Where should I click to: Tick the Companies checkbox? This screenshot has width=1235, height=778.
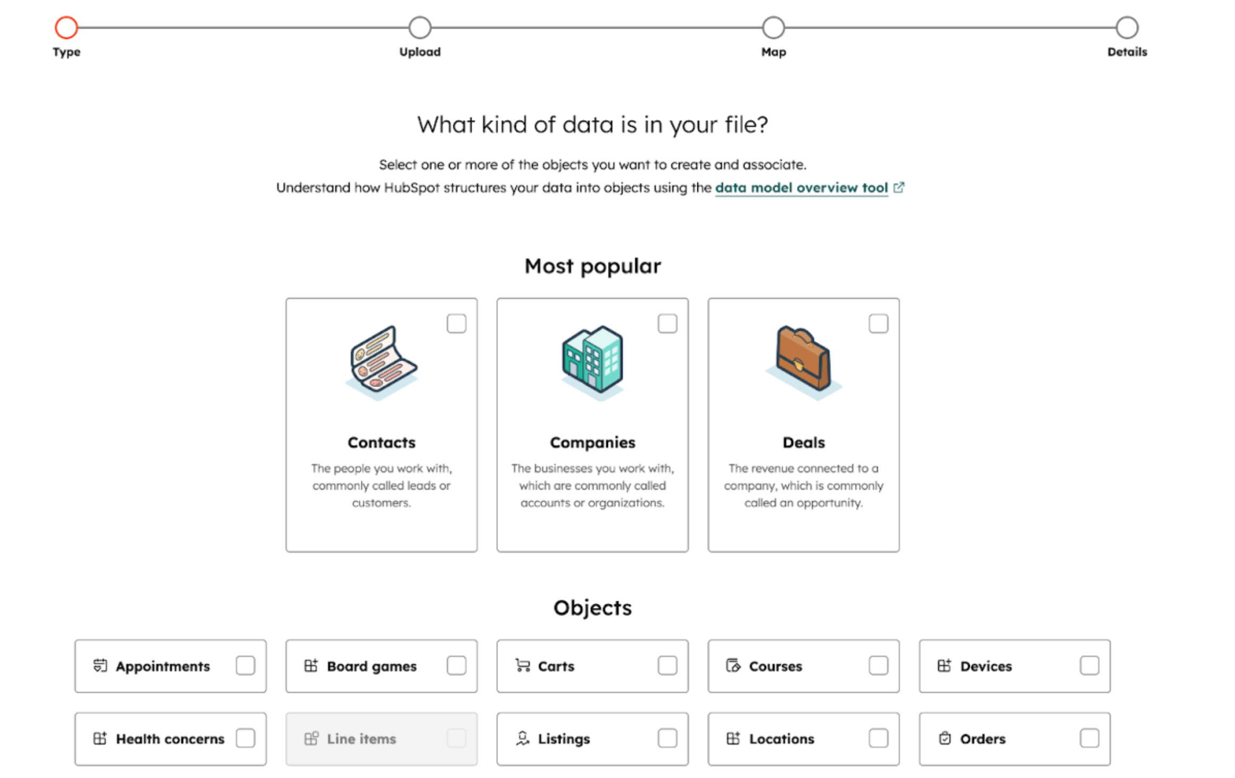[667, 324]
